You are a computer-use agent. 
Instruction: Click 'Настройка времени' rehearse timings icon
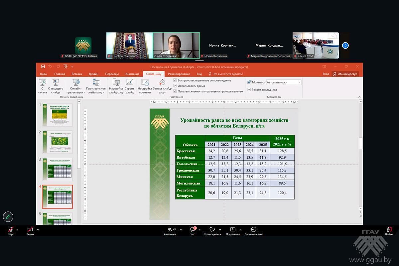(145, 82)
